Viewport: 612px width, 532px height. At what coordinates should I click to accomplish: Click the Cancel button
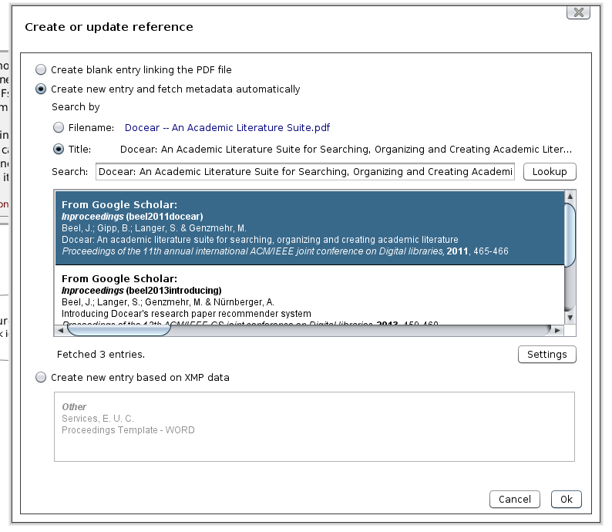click(514, 499)
